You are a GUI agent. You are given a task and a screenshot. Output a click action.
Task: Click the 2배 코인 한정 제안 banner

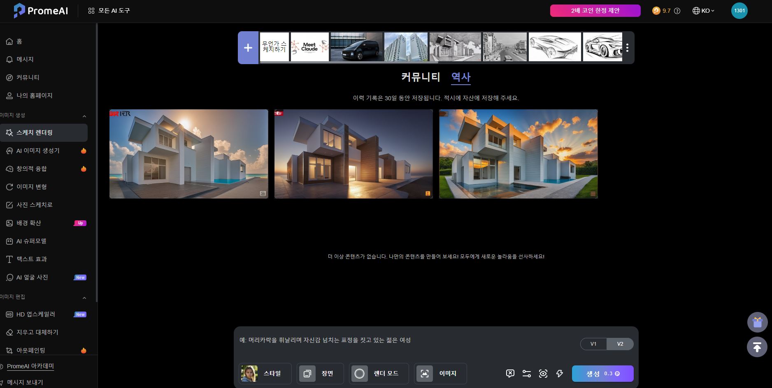[595, 11]
